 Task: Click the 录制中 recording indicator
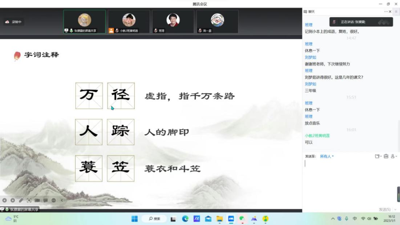(x=14, y=22)
